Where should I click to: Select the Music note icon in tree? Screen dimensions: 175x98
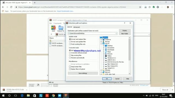(106, 52)
